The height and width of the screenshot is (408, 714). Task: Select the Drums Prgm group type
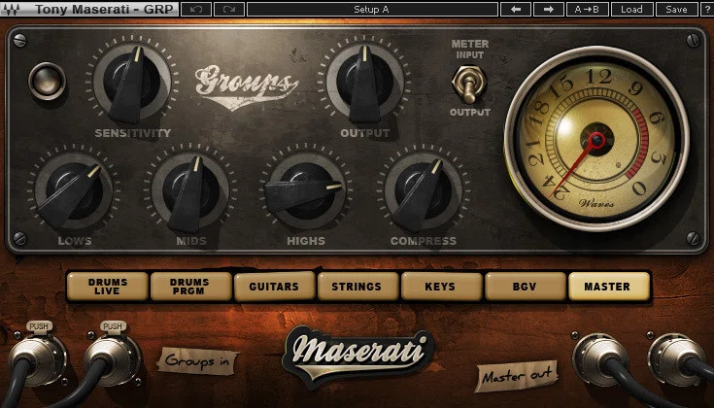[190, 287]
